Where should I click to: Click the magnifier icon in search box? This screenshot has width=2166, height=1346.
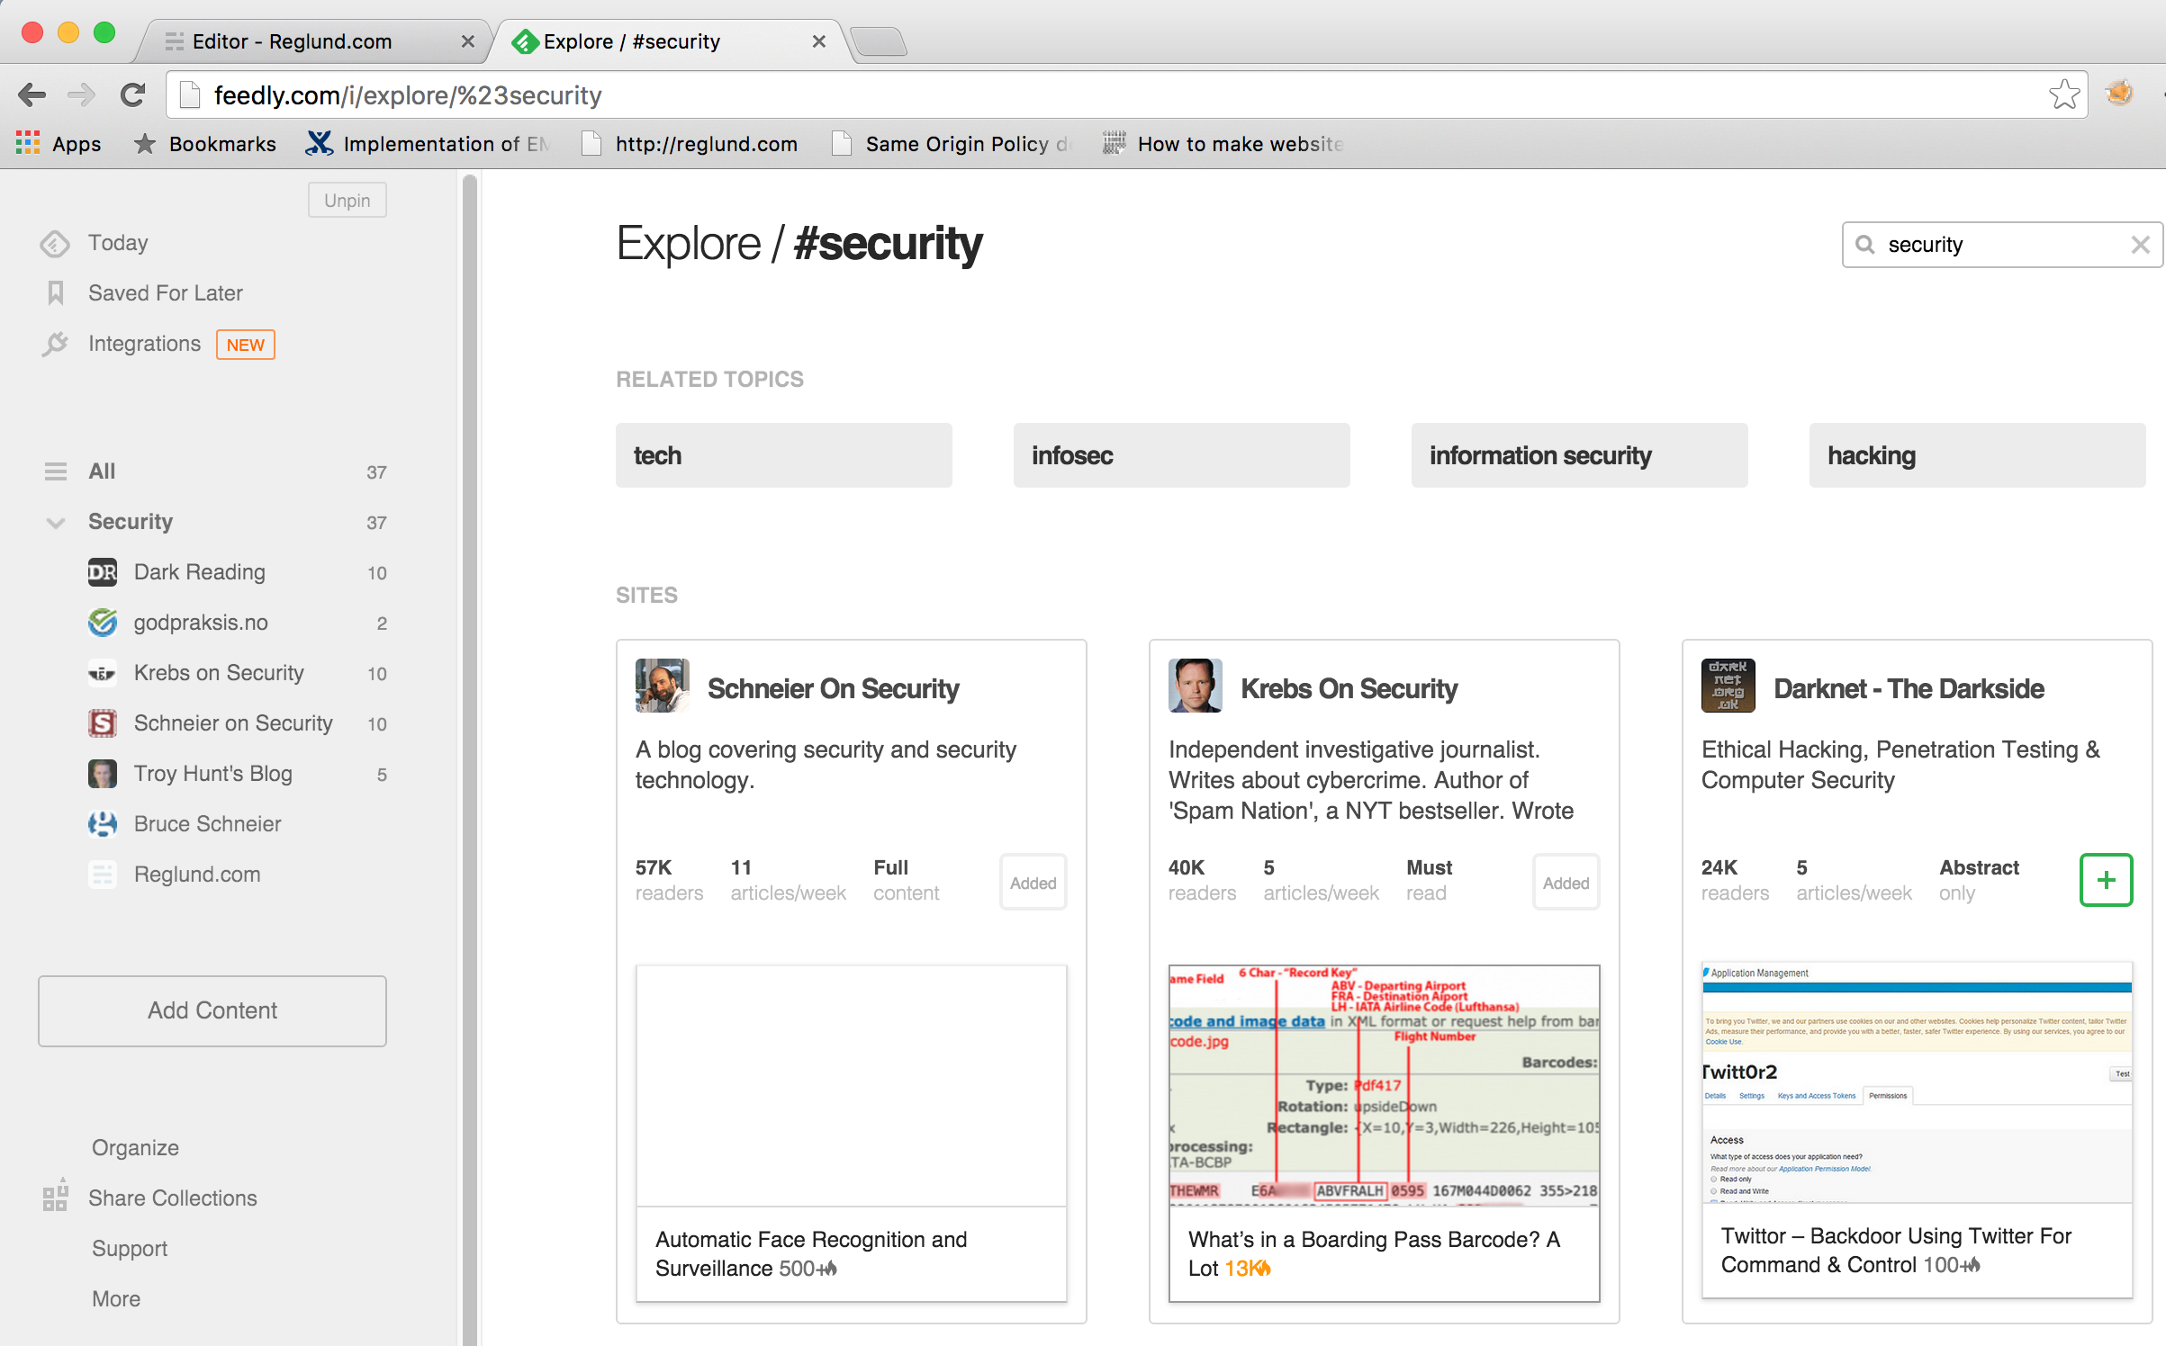[1864, 245]
